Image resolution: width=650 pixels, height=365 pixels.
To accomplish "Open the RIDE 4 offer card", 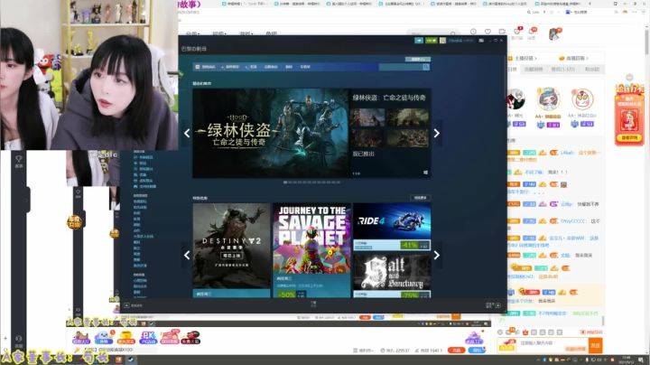I will pyautogui.click(x=392, y=227).
